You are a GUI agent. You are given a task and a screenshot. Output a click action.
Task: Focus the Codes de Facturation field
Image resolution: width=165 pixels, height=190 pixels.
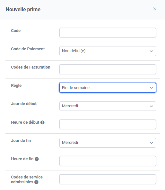coord(108,69)
